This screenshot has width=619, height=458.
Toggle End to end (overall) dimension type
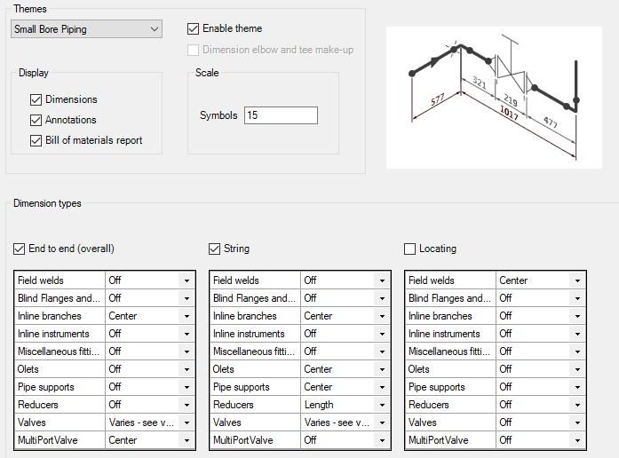20,249
